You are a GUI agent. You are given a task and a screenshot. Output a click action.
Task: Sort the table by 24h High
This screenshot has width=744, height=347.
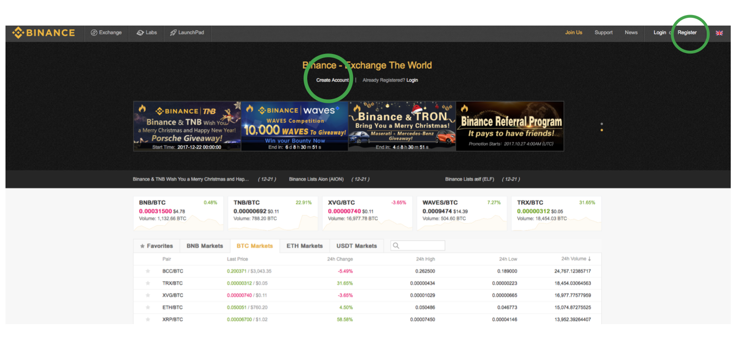[x=425, y=259]
